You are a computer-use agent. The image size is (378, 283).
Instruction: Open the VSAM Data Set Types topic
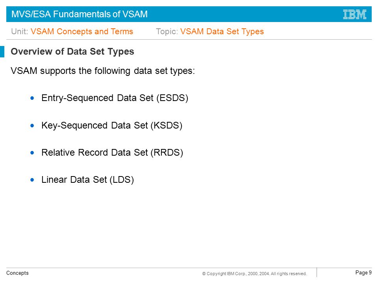(222, 31)
